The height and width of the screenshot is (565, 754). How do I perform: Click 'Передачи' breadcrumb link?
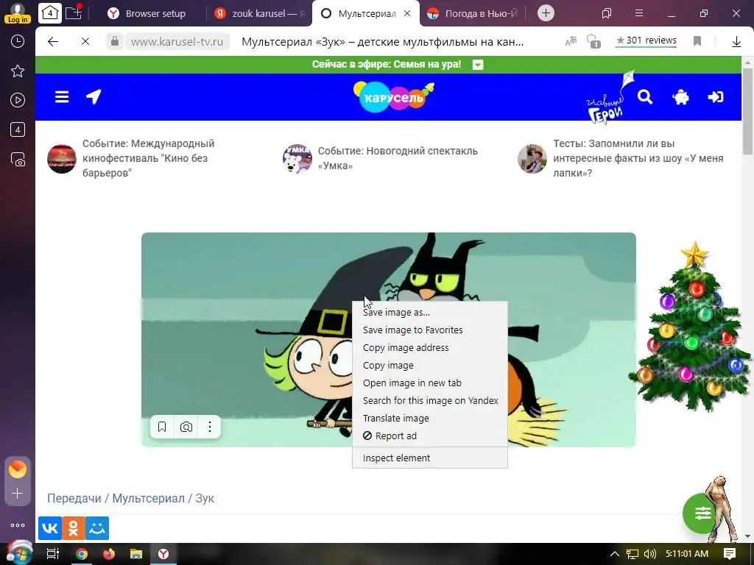click(x=74, y=498)
